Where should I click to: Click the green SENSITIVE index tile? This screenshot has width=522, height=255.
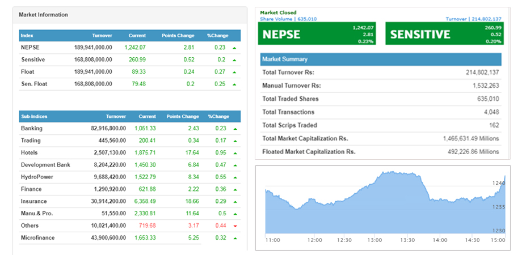444,33
